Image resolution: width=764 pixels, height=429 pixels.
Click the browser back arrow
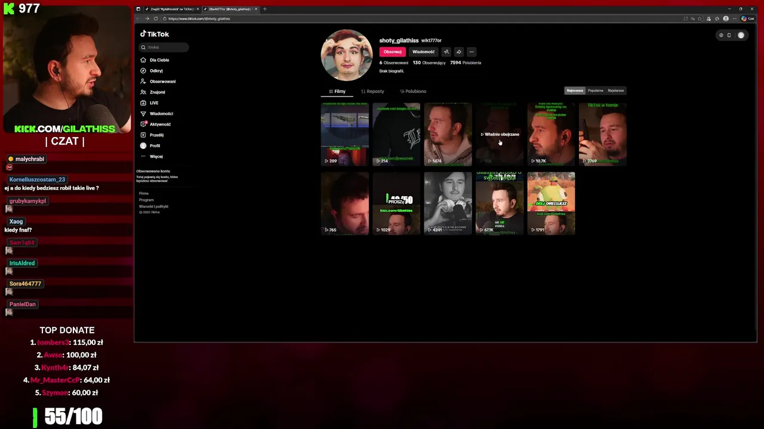click(x=139, y=18)
